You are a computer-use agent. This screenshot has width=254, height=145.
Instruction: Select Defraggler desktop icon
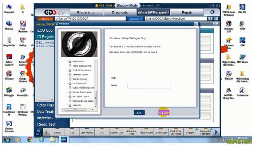coord(9,92)
